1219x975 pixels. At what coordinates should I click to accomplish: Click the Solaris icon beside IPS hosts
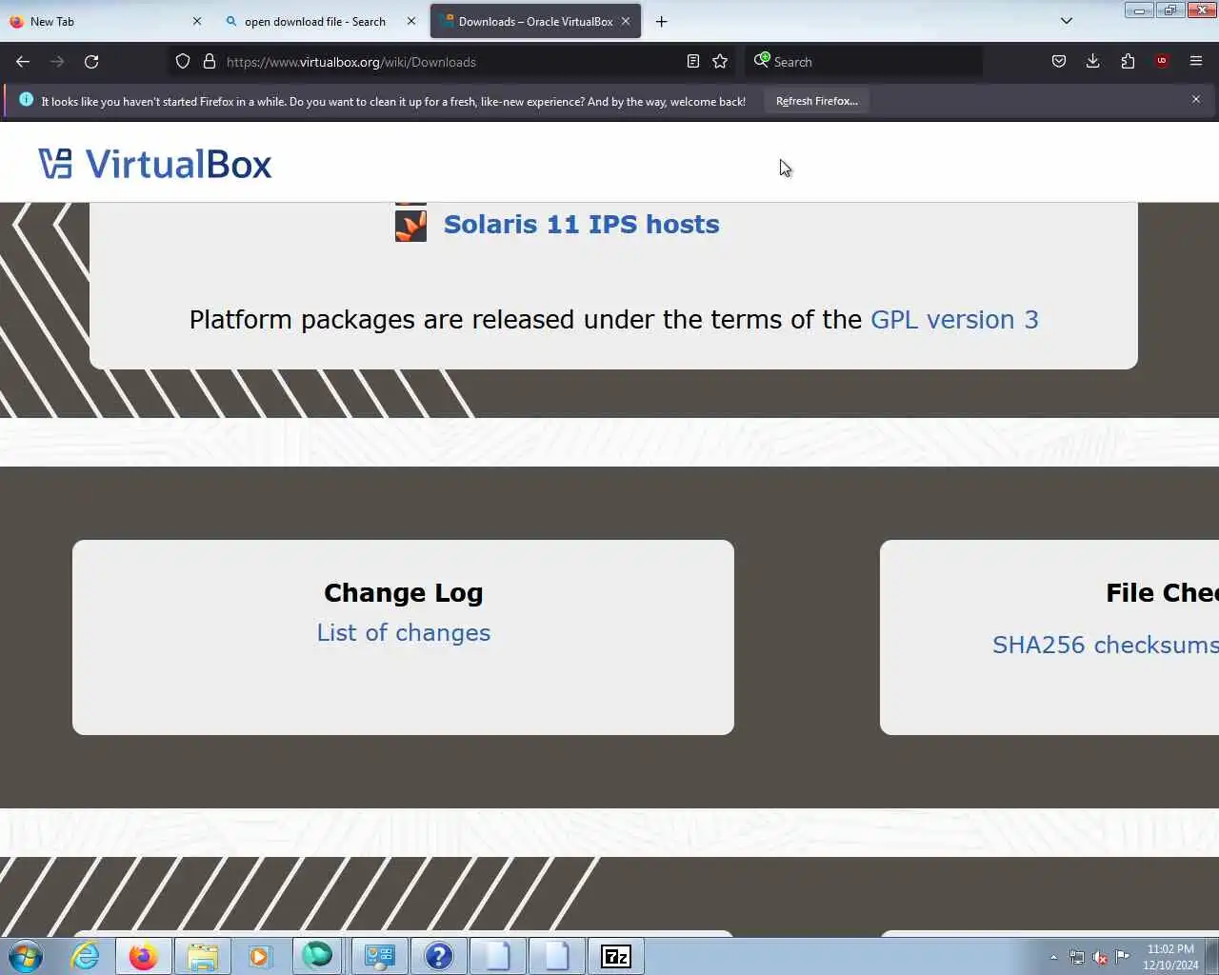click(x=410, y=226)
